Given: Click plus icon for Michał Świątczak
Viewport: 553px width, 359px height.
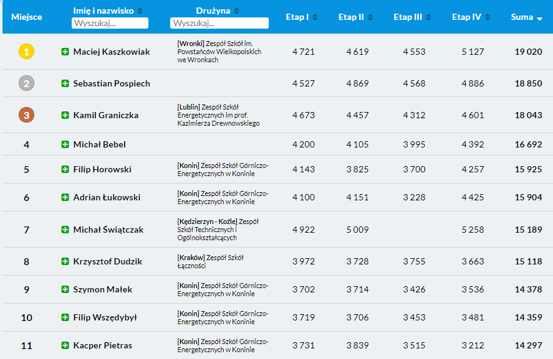Looking at the screenshot, I should [65, 230].
